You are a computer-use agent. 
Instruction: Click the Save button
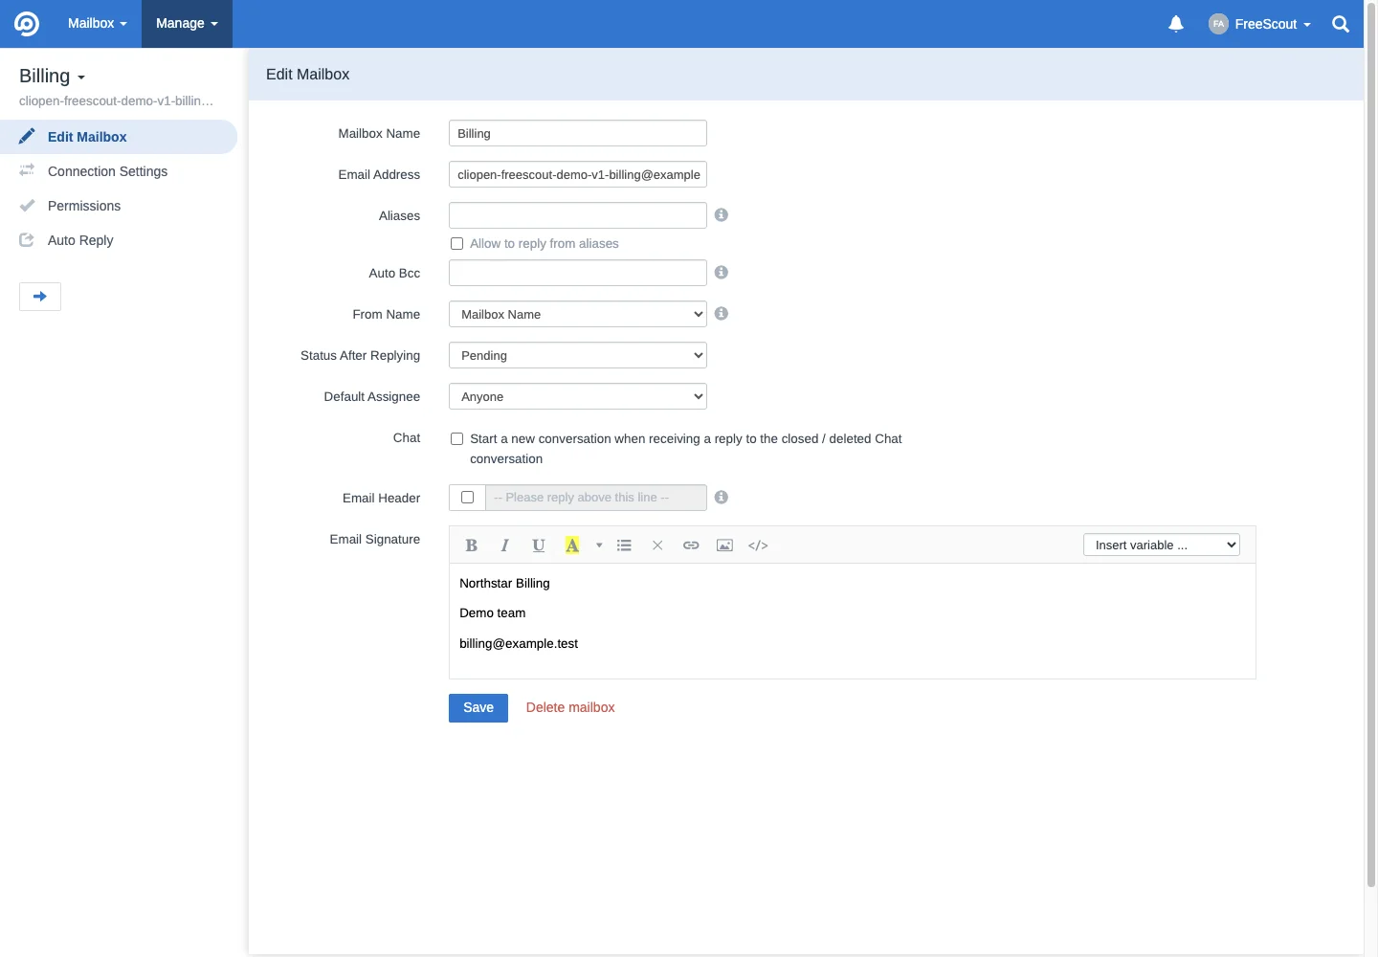point(478,708)
